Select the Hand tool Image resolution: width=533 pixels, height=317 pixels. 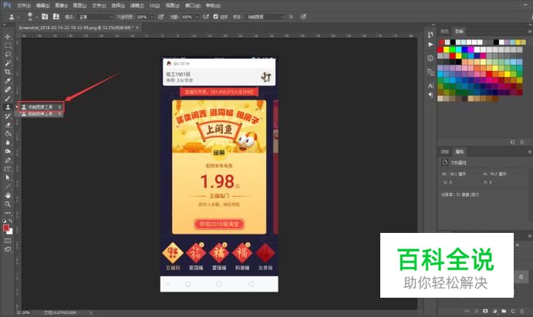[8, 195]
